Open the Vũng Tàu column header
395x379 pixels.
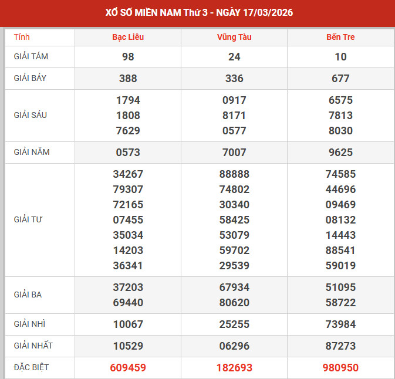tap(234, 37)
